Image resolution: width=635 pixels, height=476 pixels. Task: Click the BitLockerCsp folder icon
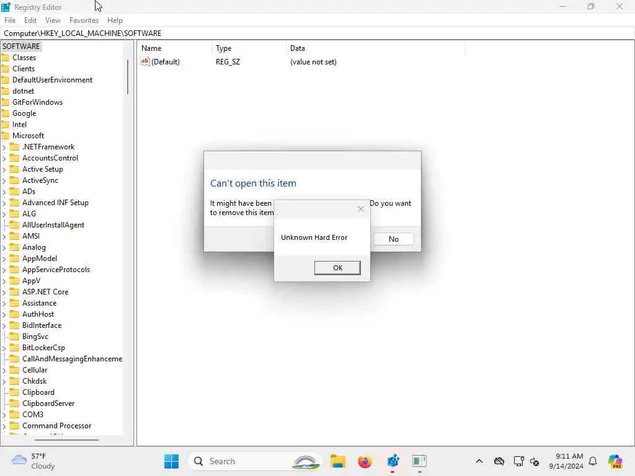point(14,347)
